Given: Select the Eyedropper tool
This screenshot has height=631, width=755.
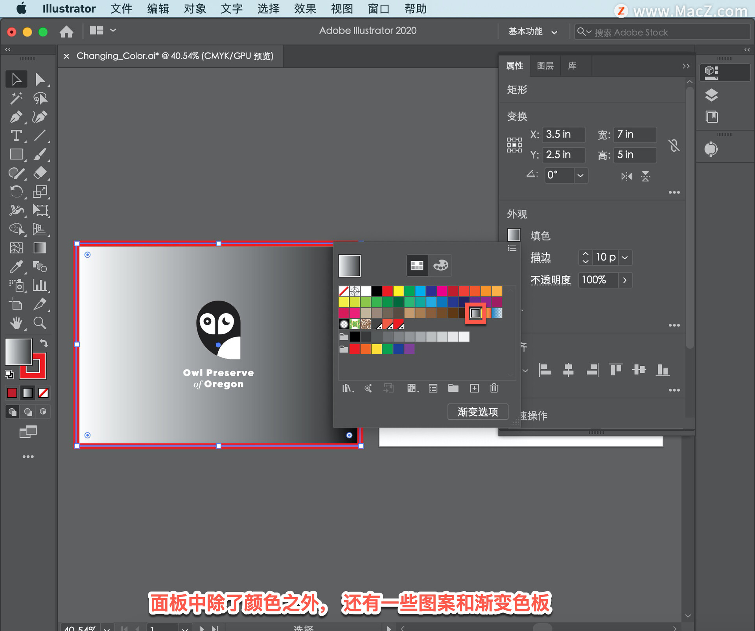Looking at the screenshot, I should pos(16,267).
